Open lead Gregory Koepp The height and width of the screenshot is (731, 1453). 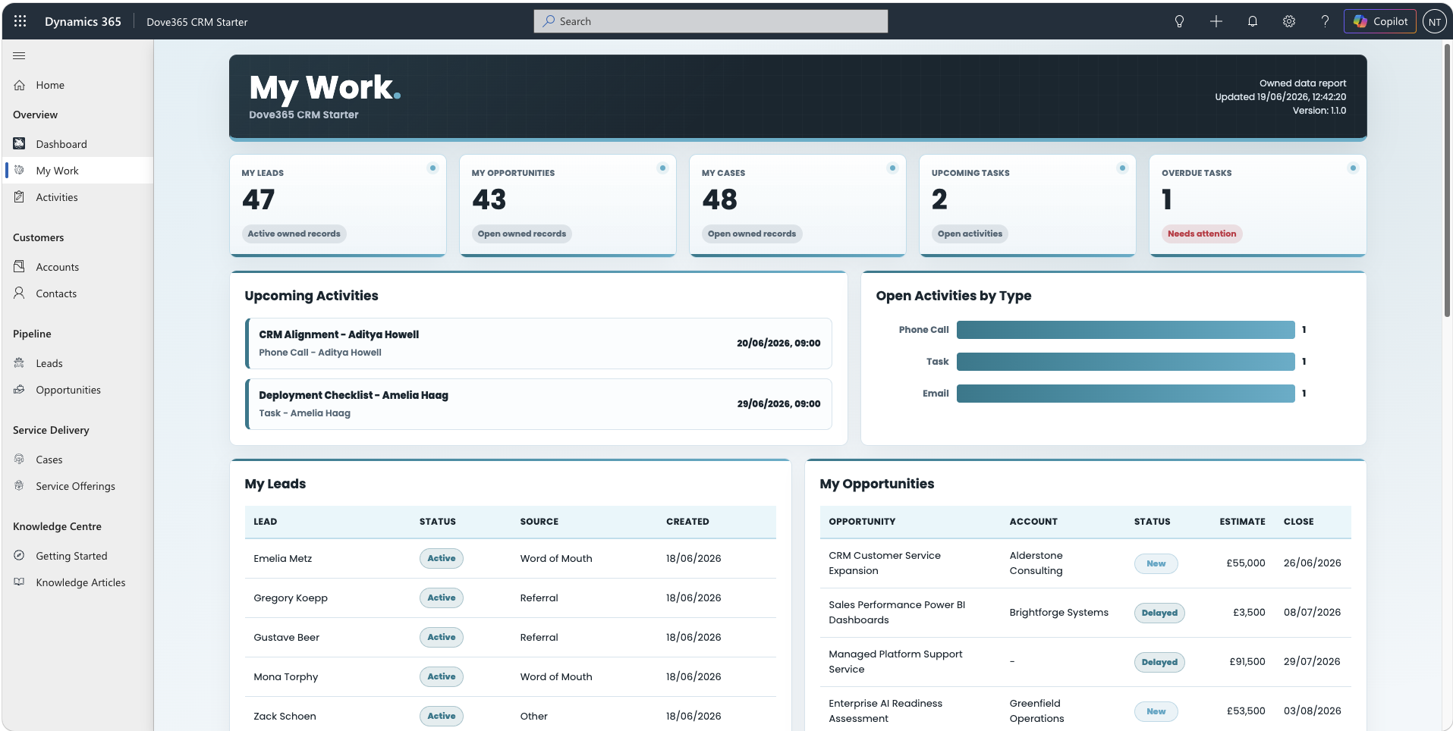tap(291, 598)
